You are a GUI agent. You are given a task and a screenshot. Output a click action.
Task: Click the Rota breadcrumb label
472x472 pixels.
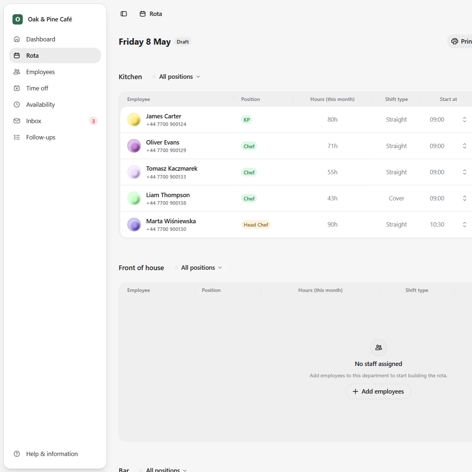point(156,14)
